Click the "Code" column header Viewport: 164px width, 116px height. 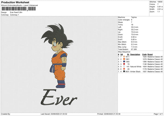144,54
